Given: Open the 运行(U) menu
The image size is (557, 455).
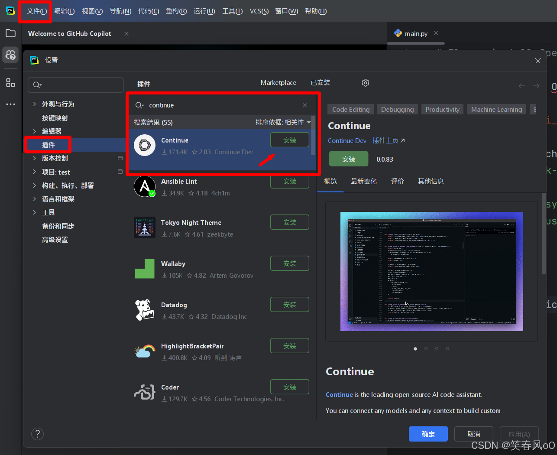Looking at the screenshot, I should pos(204,11).
